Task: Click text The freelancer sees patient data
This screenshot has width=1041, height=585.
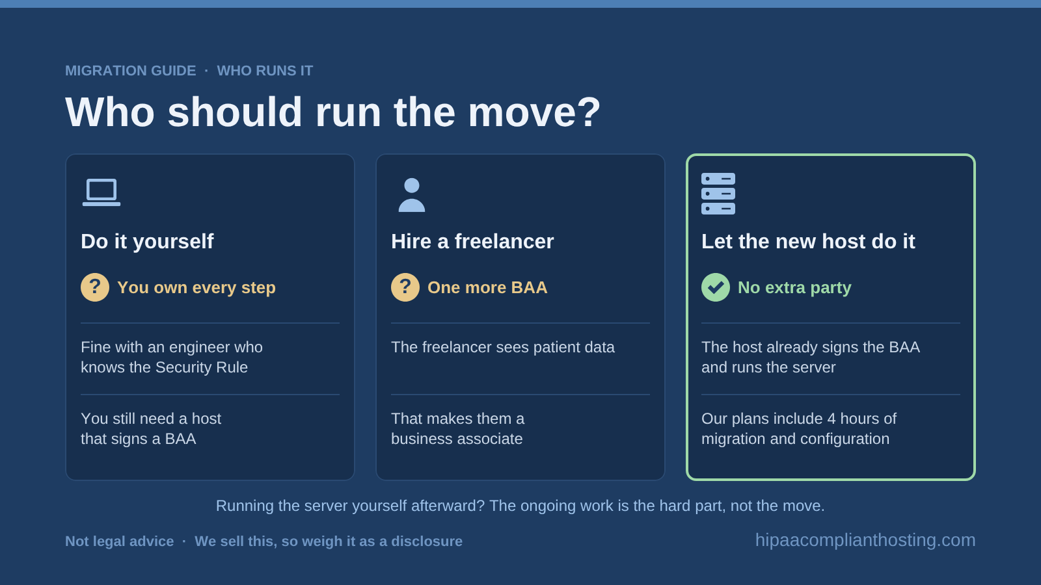Action: (503, 347)
